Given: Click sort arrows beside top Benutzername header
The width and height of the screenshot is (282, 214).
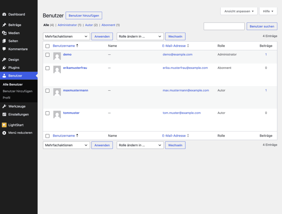Looking at the screenshot, I should [x=77, y=46].
